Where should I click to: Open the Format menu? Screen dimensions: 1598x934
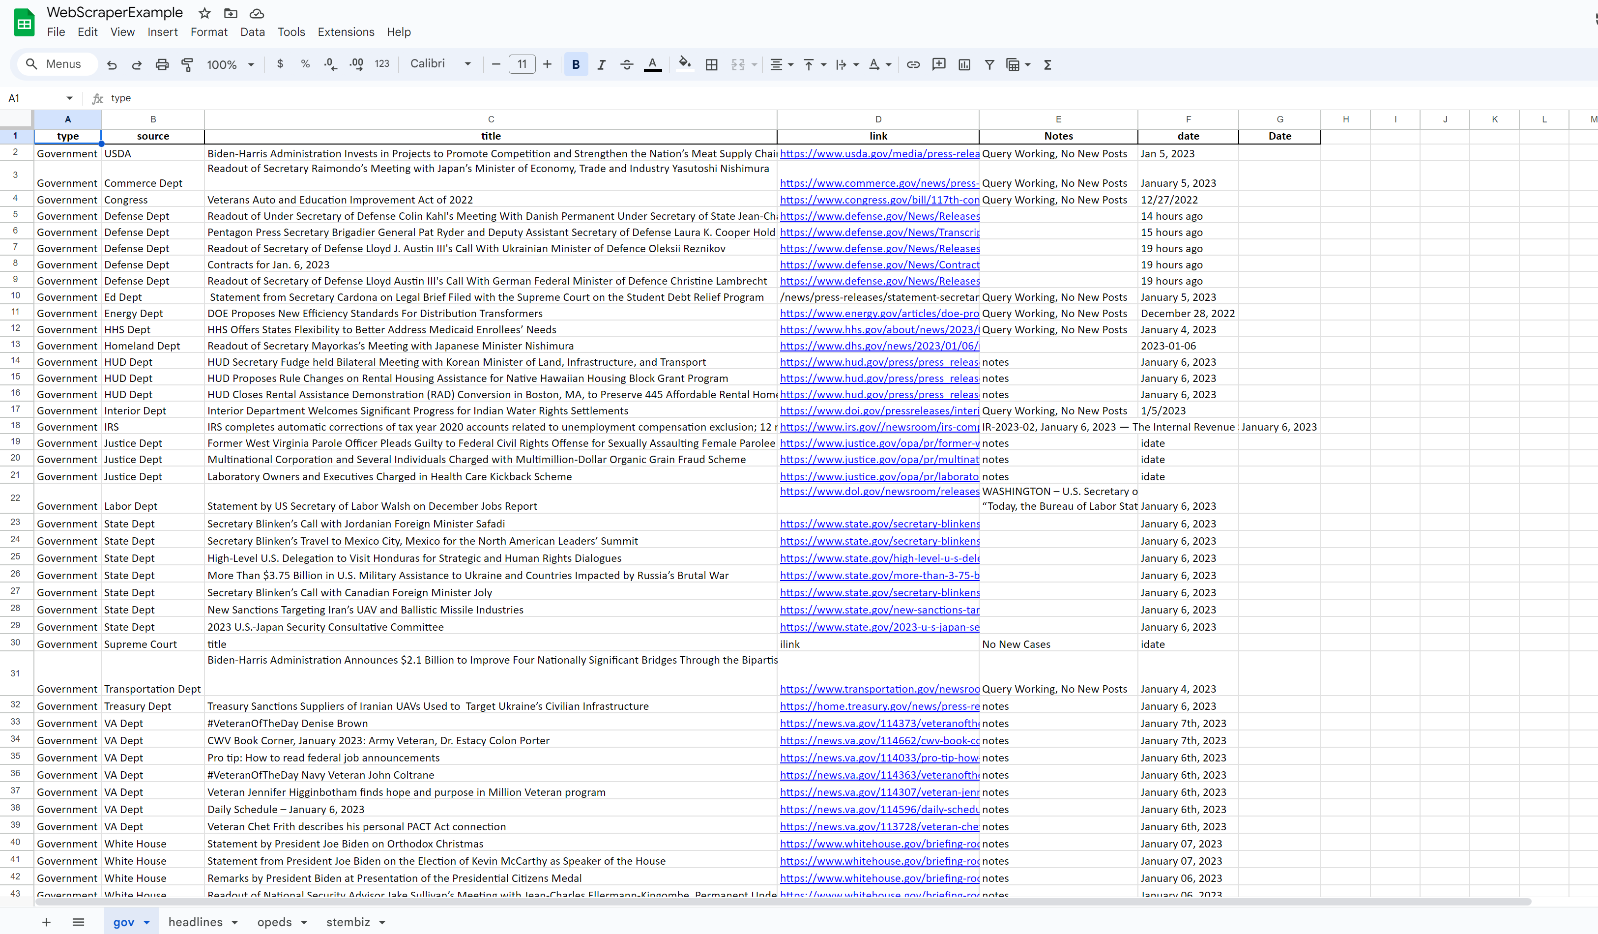coord(208,31)
